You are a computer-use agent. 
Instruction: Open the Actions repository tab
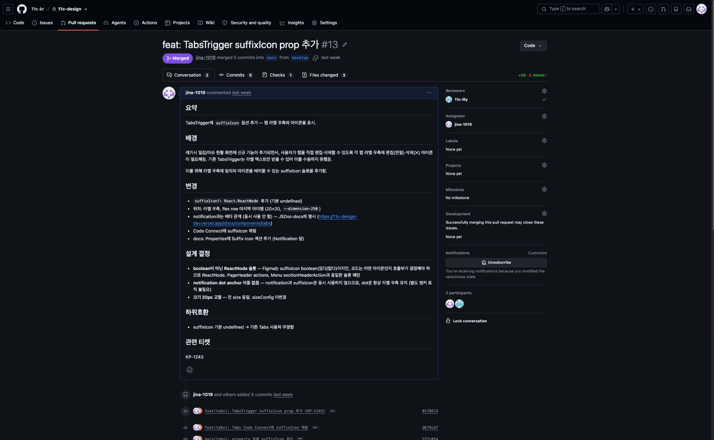pos(145,23)
